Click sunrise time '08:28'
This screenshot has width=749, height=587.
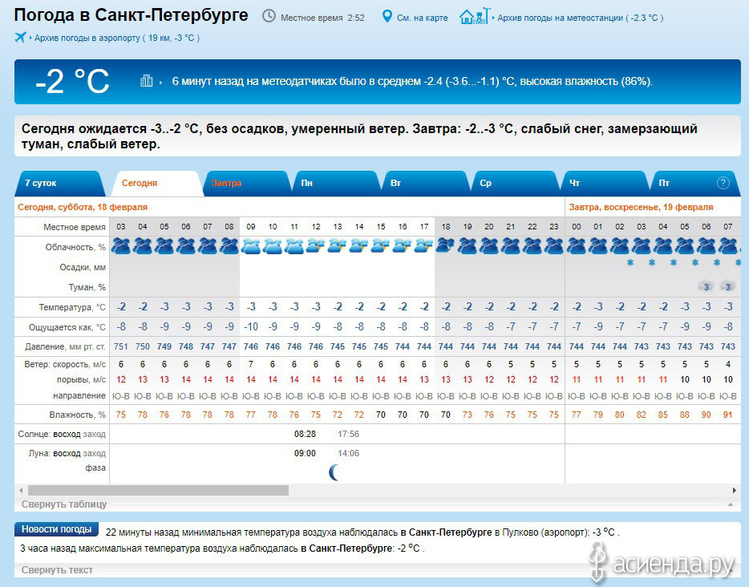point(305,434)
